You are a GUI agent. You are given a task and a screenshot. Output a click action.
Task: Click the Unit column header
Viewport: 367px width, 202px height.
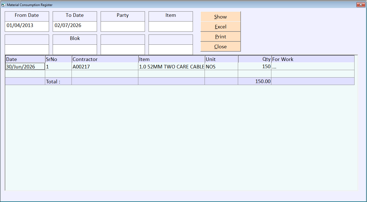tap(221, 59)
